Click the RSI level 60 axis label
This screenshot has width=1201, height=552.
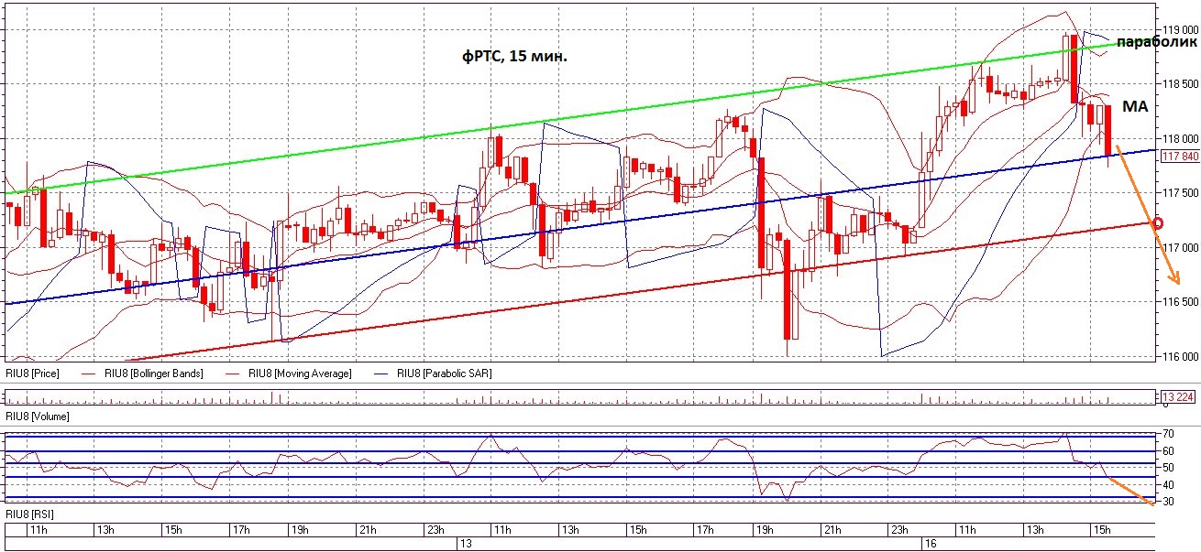click(1169, 450)
